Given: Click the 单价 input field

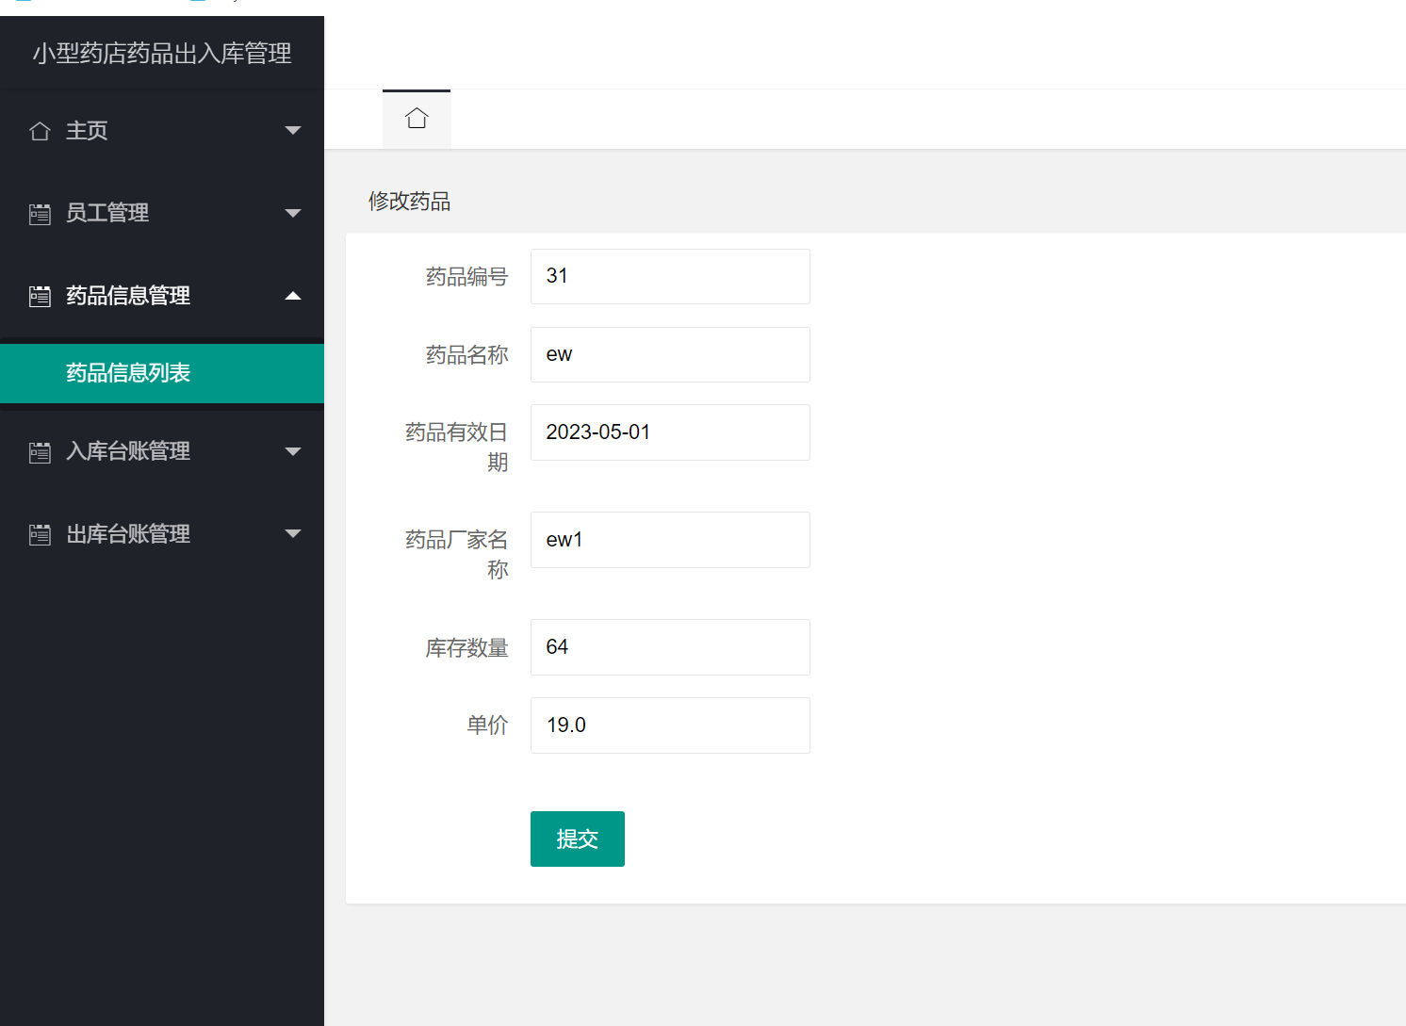Looking at the screenshot, I should [x=670, y=725].
